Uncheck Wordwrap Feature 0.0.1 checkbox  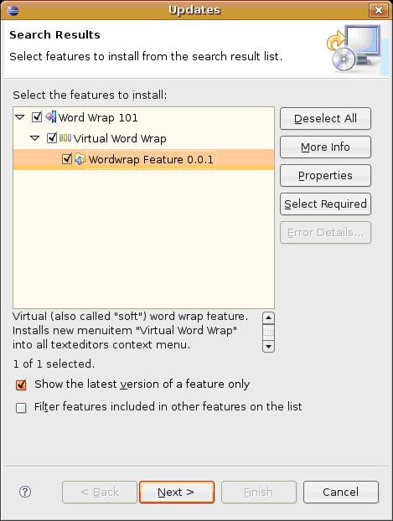(x=67, y=159)
